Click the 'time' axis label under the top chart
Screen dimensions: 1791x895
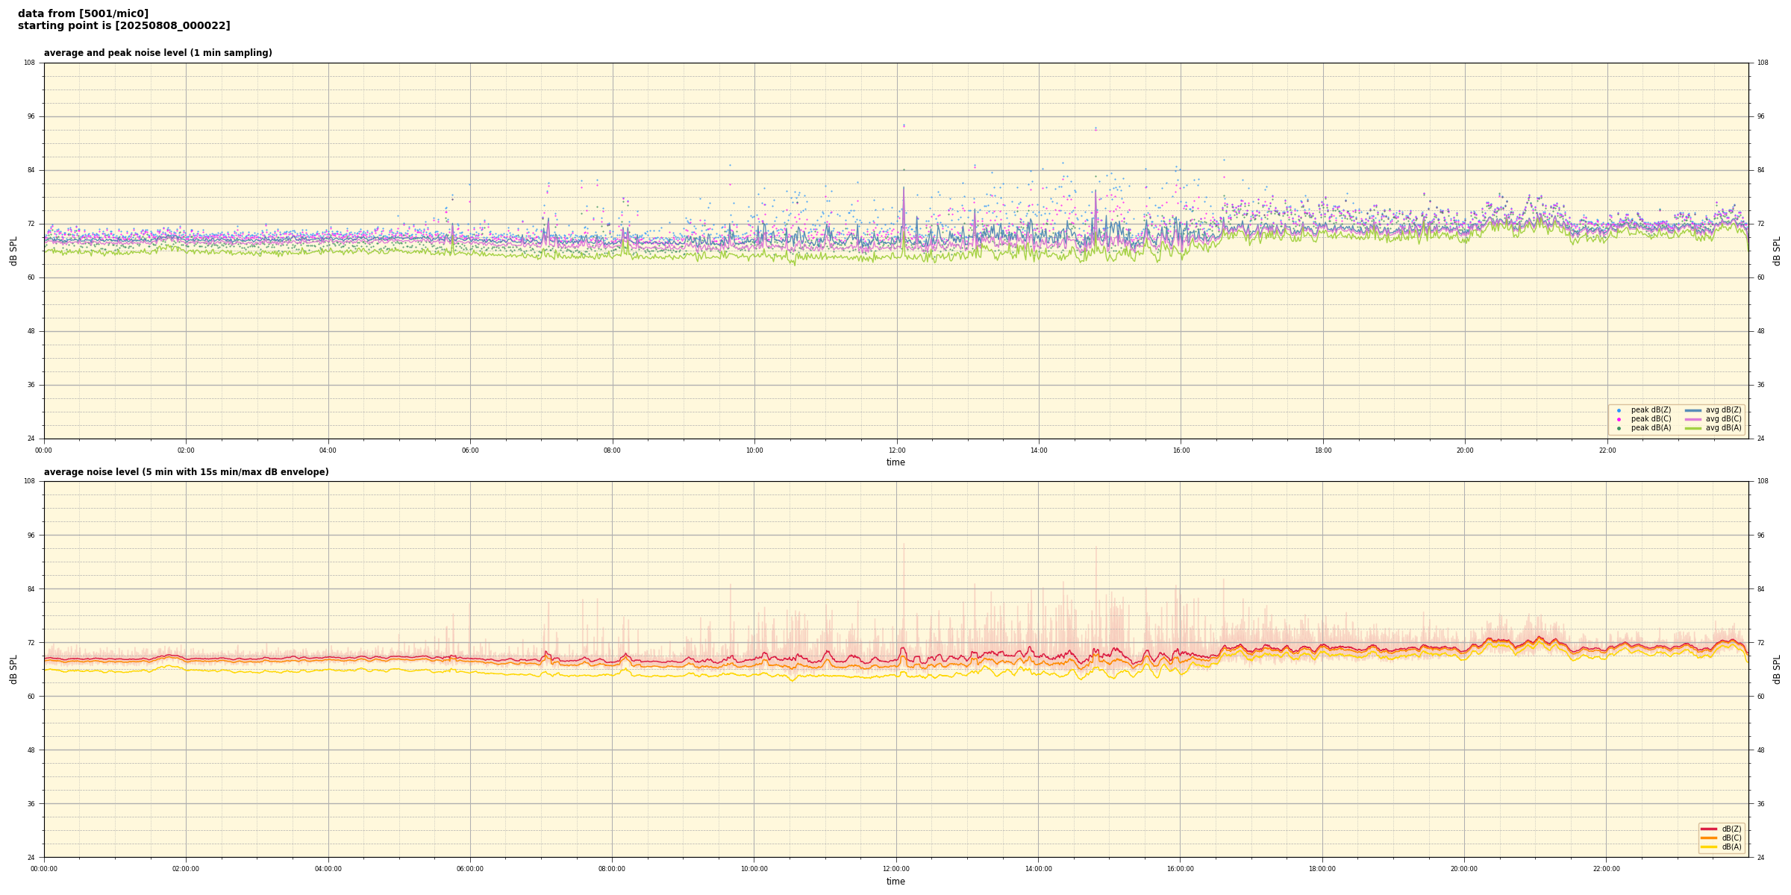pos(895,462)
